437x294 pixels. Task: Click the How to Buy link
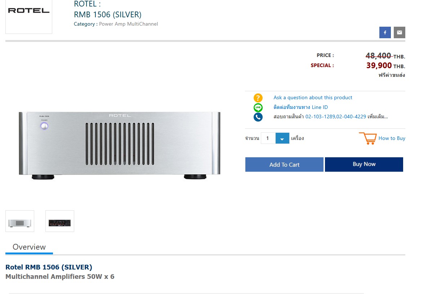[392, 138]
